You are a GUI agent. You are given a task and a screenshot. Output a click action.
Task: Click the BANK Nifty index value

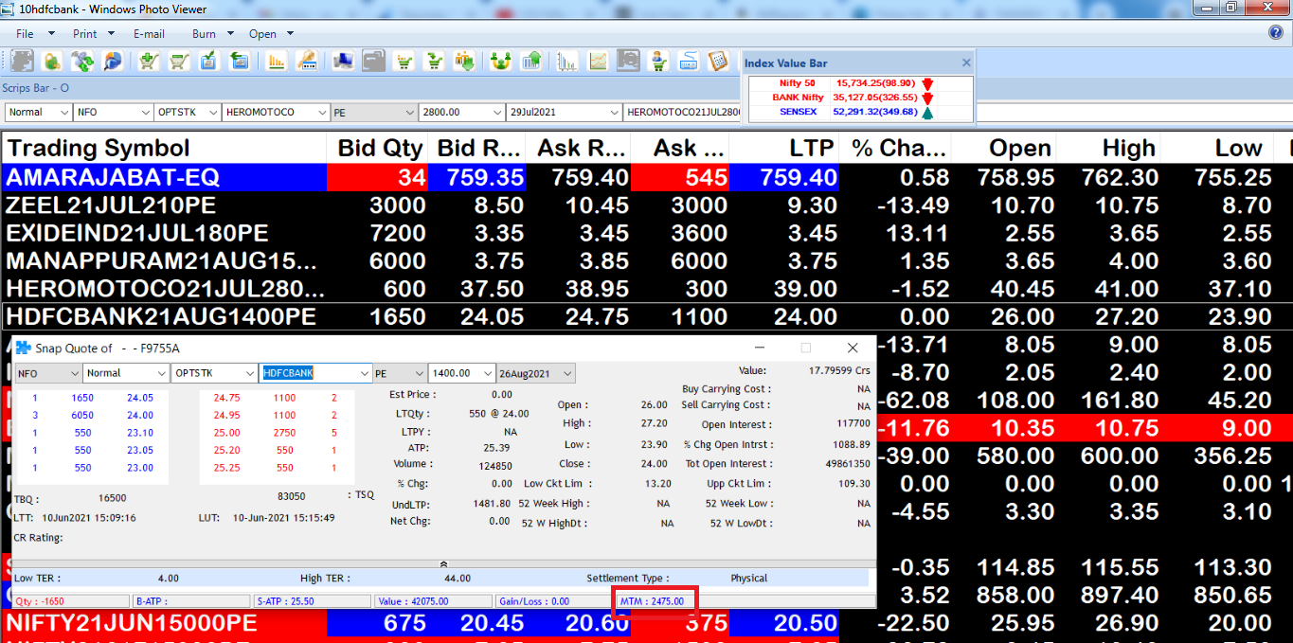877,98
